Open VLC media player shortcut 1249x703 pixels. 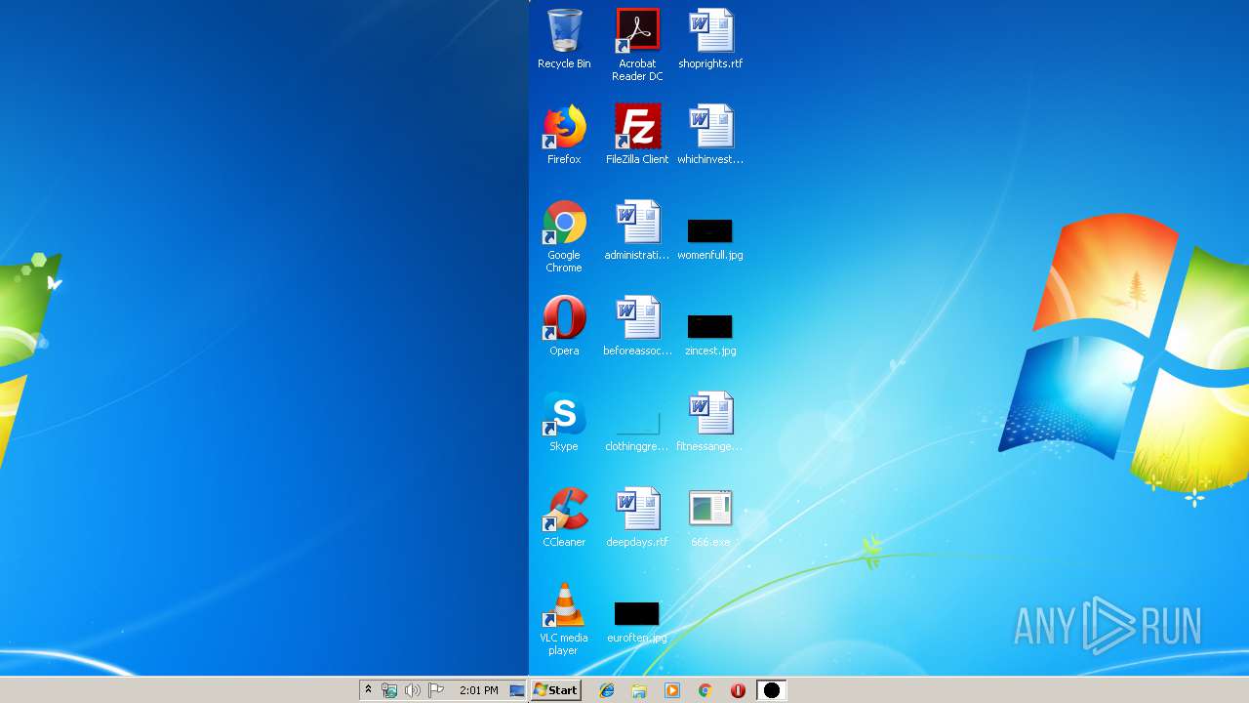coord(564,619)
